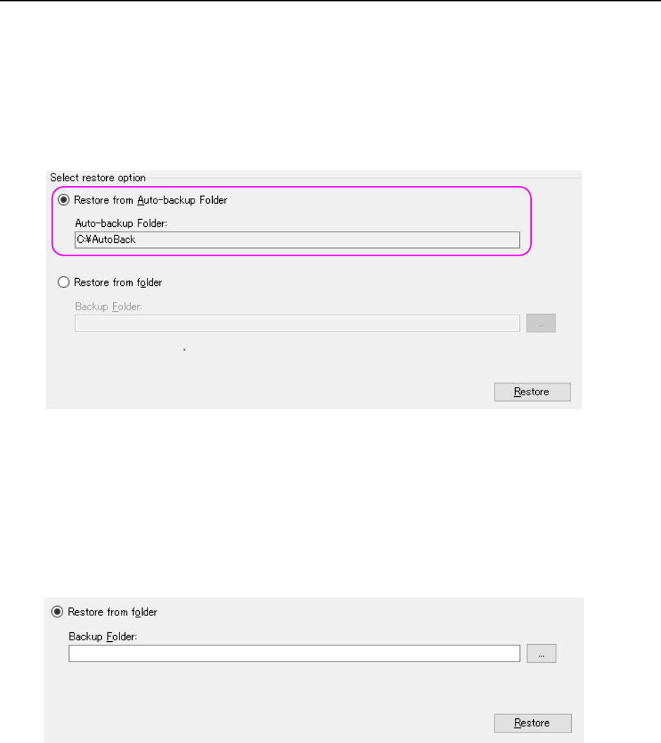Click the C:¥AutoBack path text

coord(106,240)
